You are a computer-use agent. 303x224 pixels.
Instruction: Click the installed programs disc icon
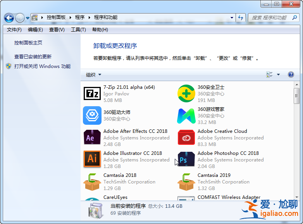[95, 210]
